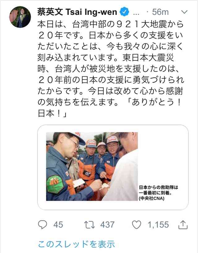Like the tweet with the heart icon
Screen dimensions: 198x253
(x=136, y=225)
